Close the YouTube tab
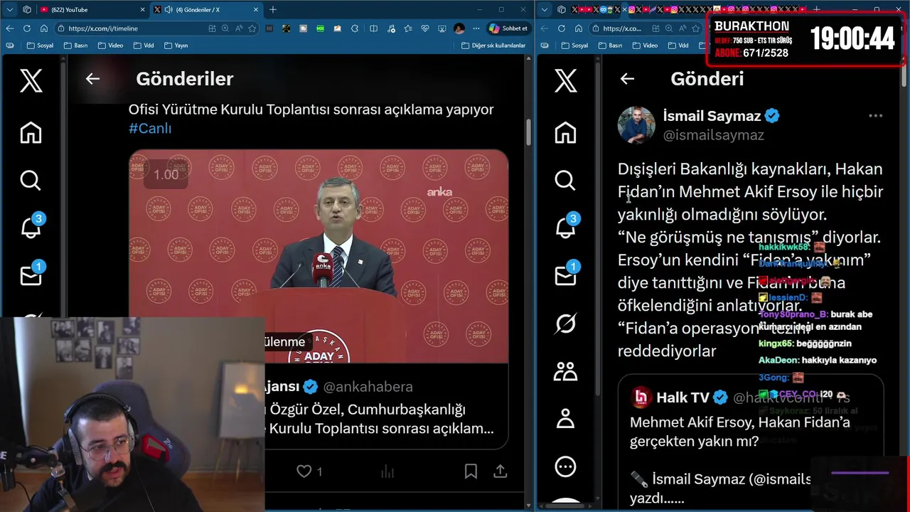This screenshot has height=512, width=910. (142, 10)
